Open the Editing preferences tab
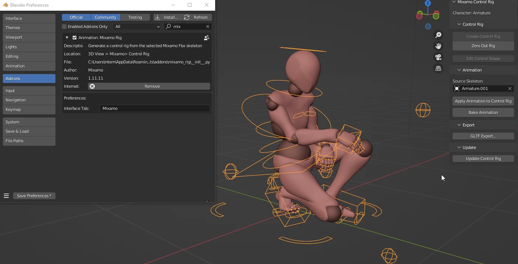Viewport: 518px width, 264px height. point(29,56)
